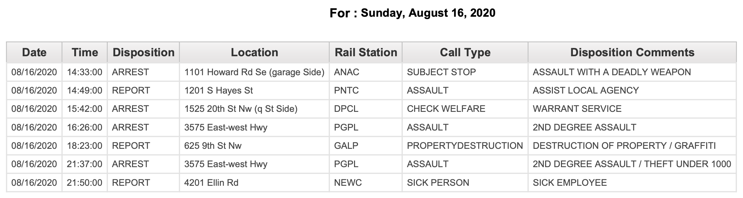Image resolution: width=743 pixels, height=198 pixels.
Task: Select the 4201 Ellin Rd location cell
Action: pyautogui.click(x=254, y=183)
